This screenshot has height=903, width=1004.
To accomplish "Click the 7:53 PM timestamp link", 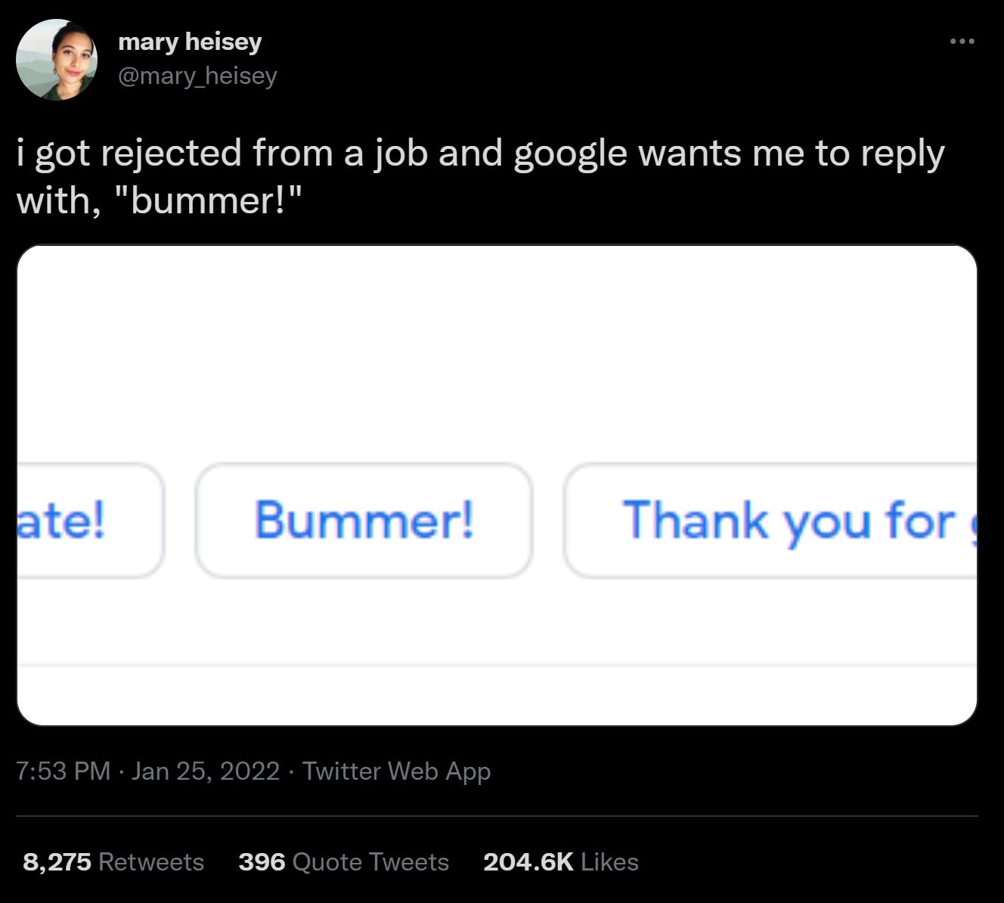I will coord(63,771).
